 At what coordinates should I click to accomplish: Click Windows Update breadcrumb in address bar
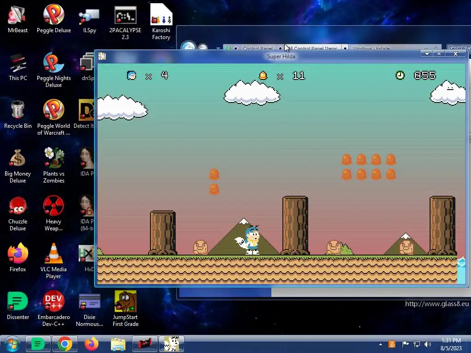pyautogui.click(x=371, y=47)
